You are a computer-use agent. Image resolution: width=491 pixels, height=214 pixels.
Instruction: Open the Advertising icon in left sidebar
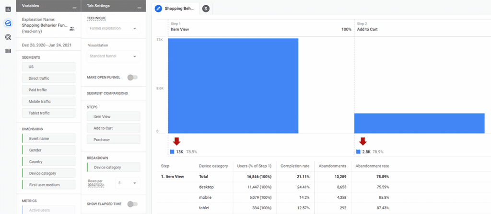(8, 37)
